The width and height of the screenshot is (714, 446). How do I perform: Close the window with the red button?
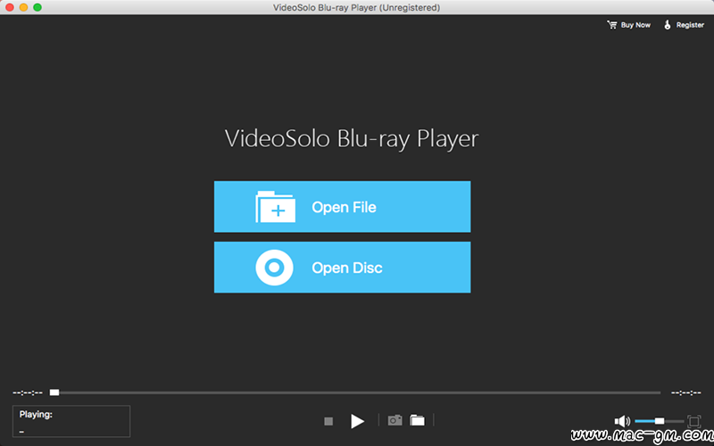tap(10, 7)
